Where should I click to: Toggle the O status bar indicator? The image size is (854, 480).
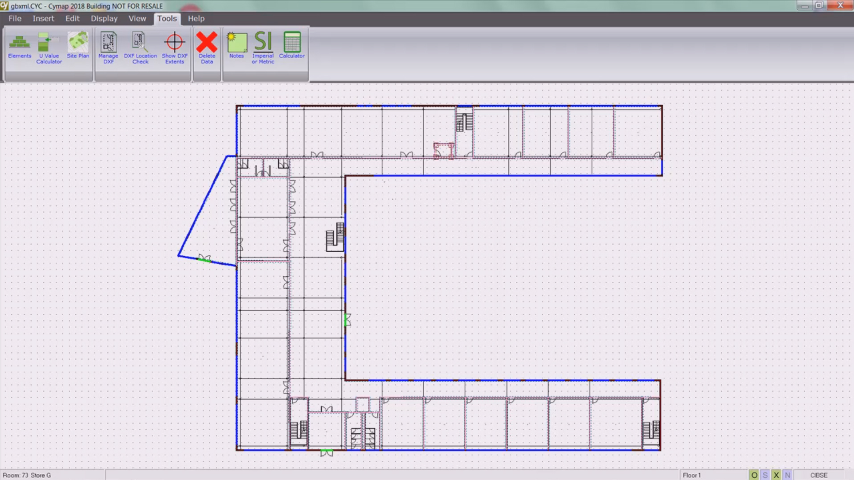point(754,475)
